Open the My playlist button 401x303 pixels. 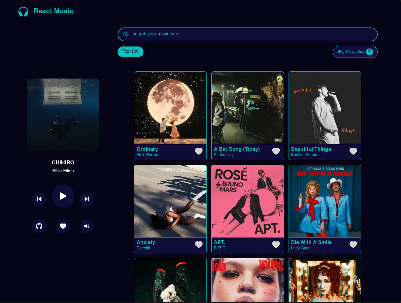click(x=355, y=52)
